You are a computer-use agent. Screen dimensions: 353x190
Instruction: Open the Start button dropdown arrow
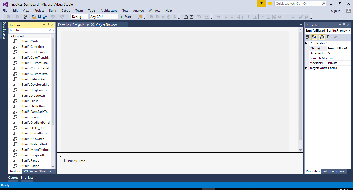point(133,17)
